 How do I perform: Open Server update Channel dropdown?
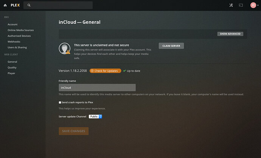95,117
